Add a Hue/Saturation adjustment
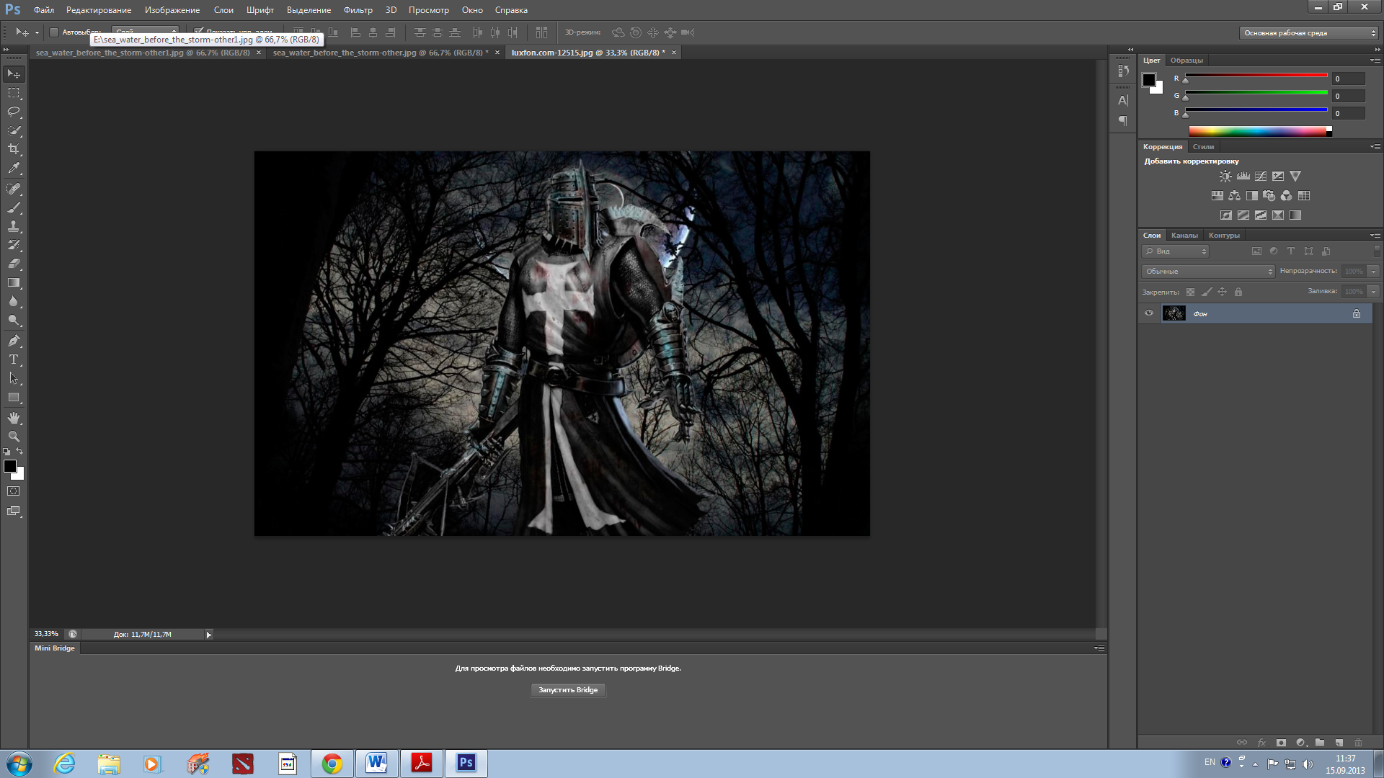 point(1217,195)
